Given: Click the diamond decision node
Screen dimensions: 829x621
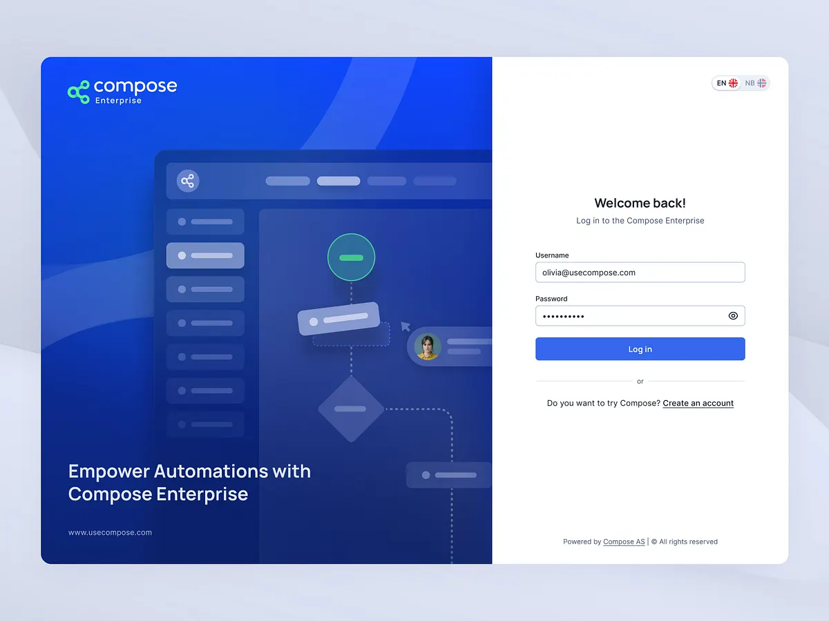Looking at the screenshot, I should pyautogui.click(x=350, y=409).
